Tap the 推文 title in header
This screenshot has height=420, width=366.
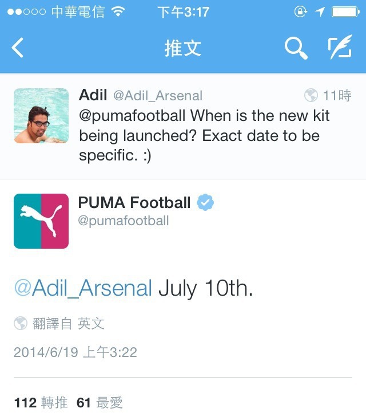pyautogui.click(x=183, y=49)
